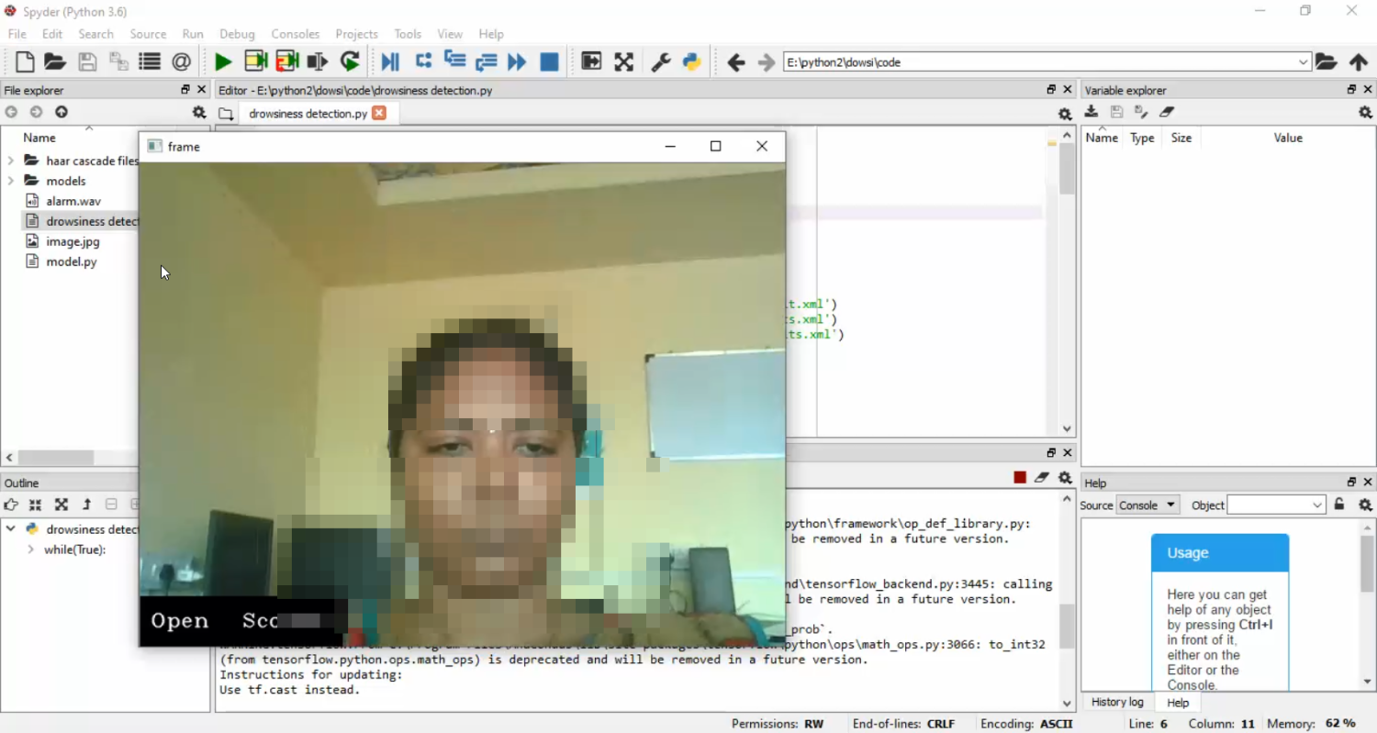Toggle the Outline go-to-cursor hand icon
The height and width of the screenshot is (733, 1377).
pyautogui.click(x=11, y=505)
